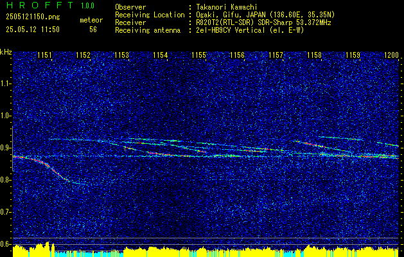404x257 pixels.
Task: Click the 'Receiver' label
Action: click(x=130, y=22)
